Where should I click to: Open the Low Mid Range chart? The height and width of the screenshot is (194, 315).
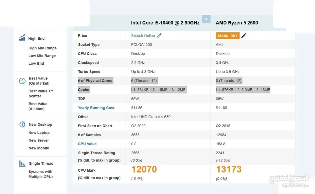tap(42, 56)
